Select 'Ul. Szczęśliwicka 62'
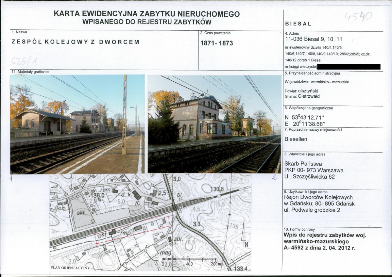392x277 pixels. (310, 177)
